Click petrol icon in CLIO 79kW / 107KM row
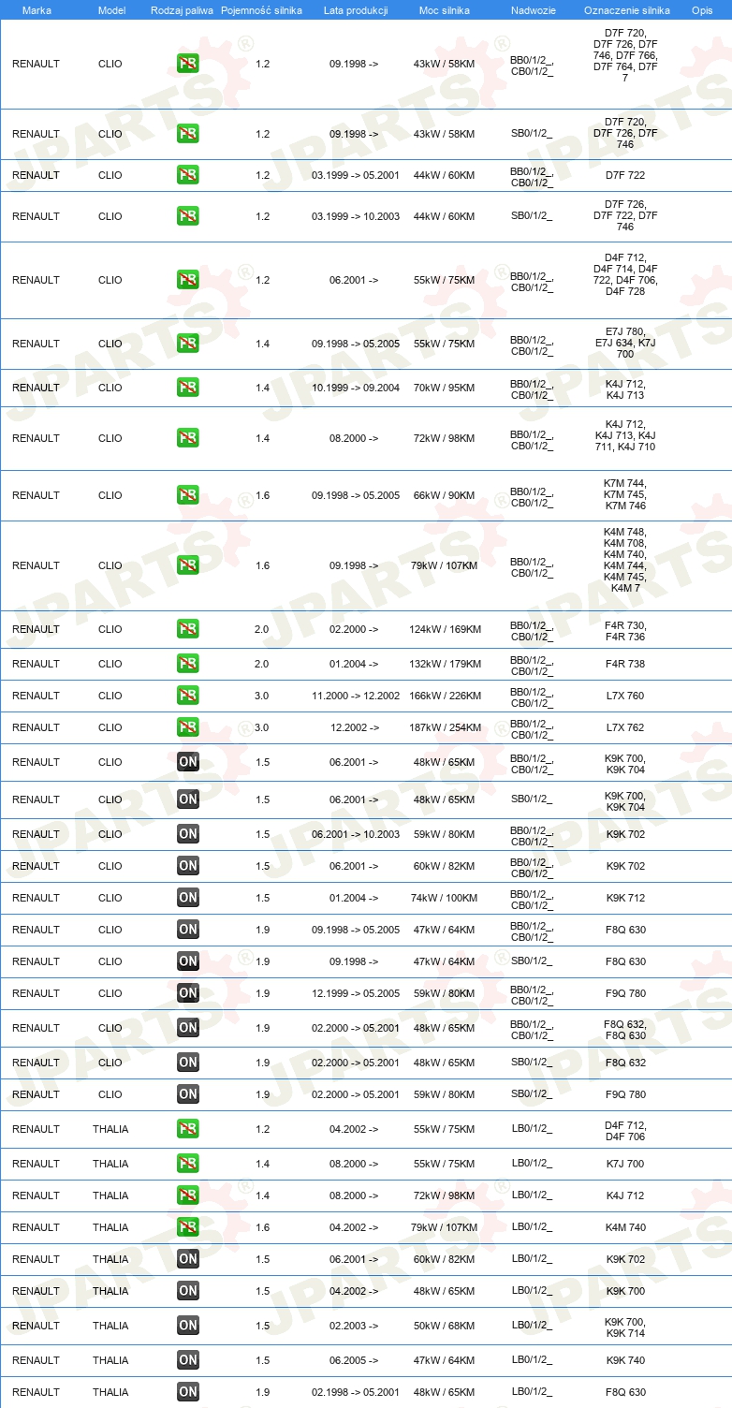The height and width of the screenshot is (1408, 732). [188, 565]
